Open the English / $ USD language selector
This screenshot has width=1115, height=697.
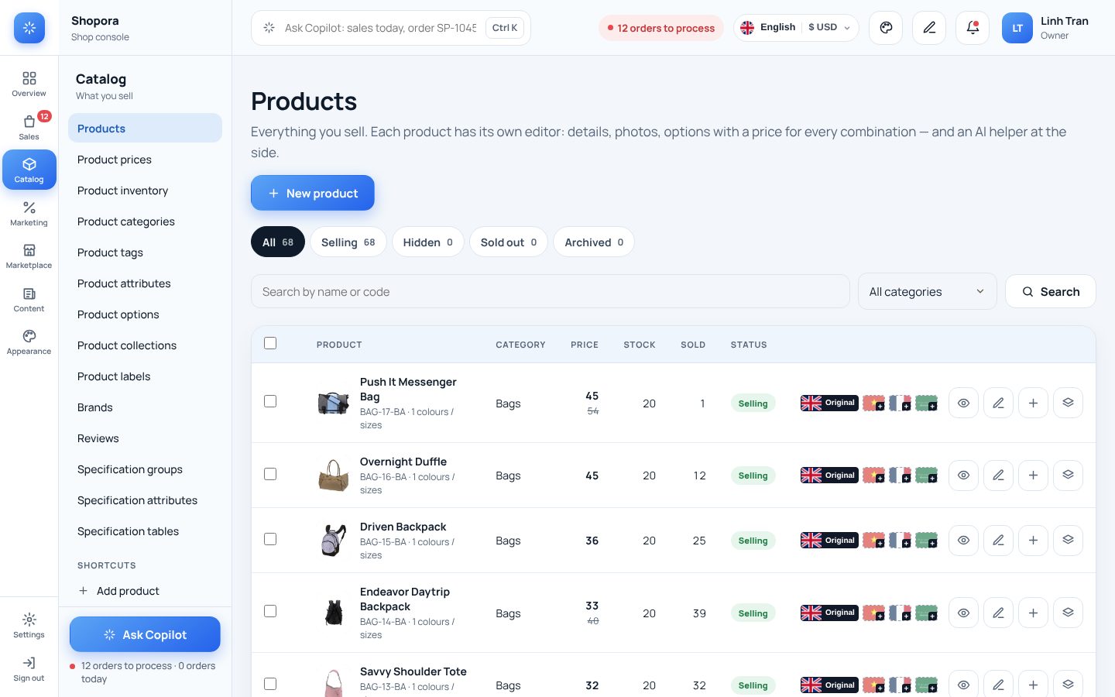[x=796, y=28]
